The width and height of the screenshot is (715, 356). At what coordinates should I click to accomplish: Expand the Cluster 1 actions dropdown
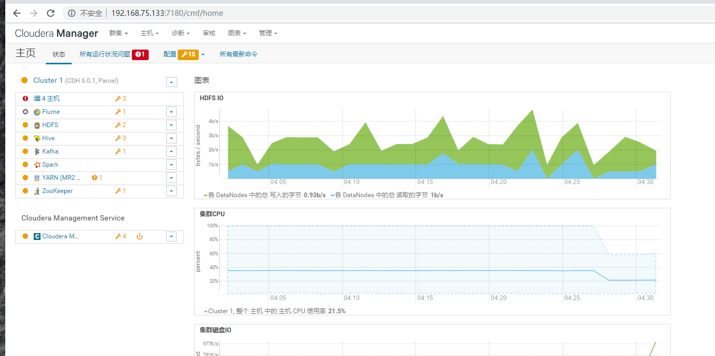tap(171, 82)
